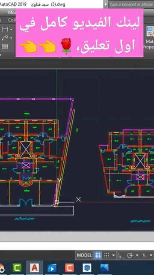Viewport: 154px width, 275px height.
Task: Toggle snap mode in status bar
Action: coord(107,255)
